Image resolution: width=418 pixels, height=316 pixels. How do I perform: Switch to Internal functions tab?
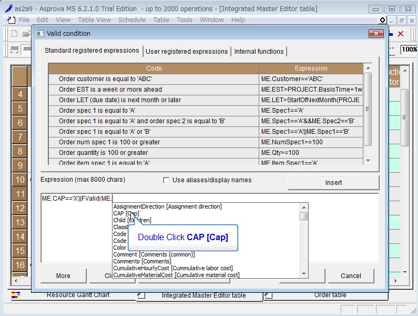259,51
